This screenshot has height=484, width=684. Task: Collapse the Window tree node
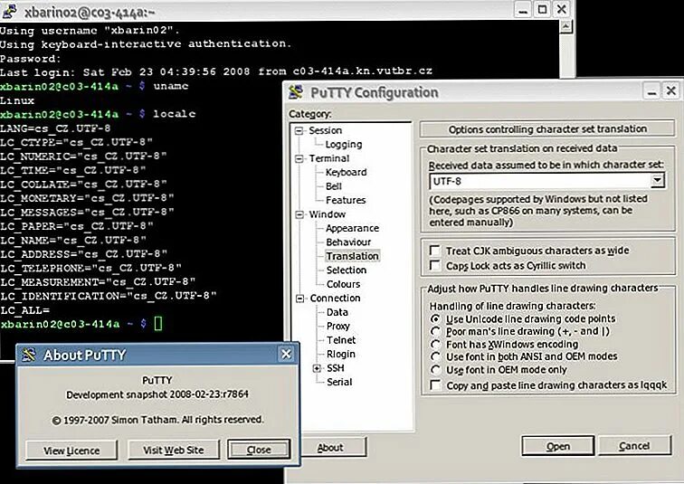point(299,214)
